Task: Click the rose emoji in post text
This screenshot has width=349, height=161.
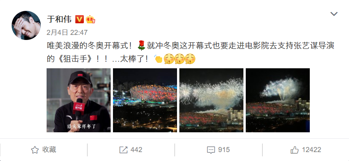Action: click(x=141, y=46)
